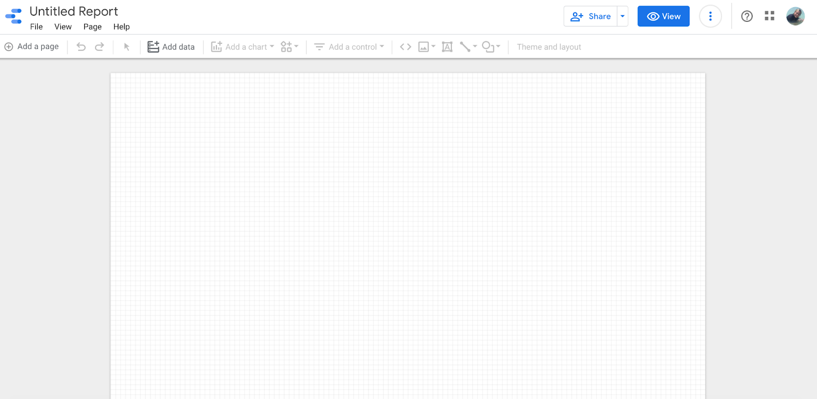Open the three-dot more options menu

[710, 16]
